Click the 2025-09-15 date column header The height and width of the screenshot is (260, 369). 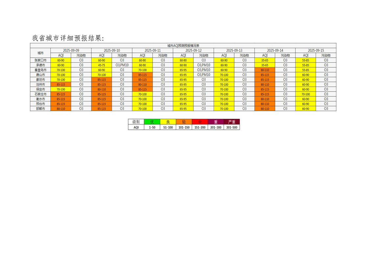point(316,50)
